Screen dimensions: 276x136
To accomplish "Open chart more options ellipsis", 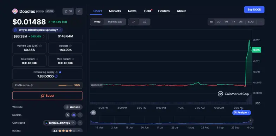I will pyautogui.click(x=261, y=22).
